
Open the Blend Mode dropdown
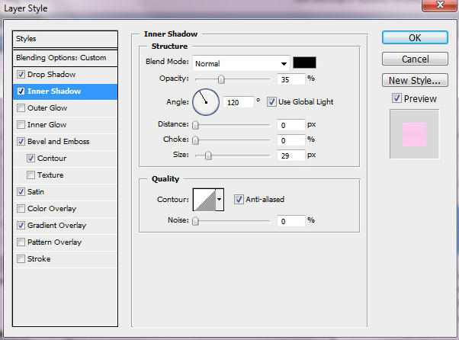tap(241, 63)
